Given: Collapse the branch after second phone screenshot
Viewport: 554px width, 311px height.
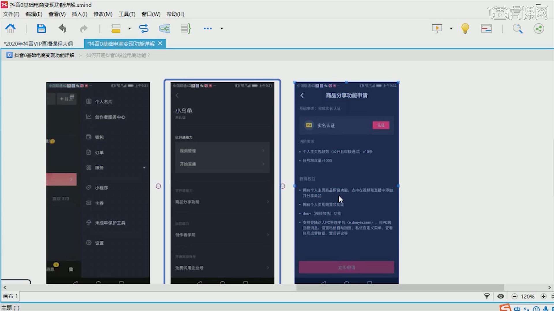Looking at the screenshot, I should click(x=283, y=186).
